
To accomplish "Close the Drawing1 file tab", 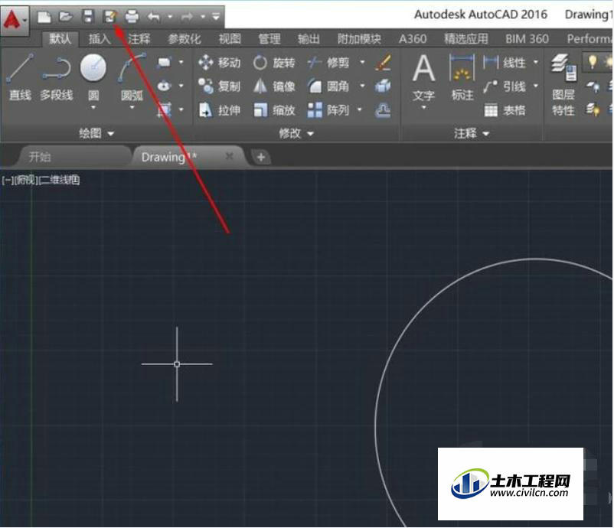I will (x=230, y=157).
